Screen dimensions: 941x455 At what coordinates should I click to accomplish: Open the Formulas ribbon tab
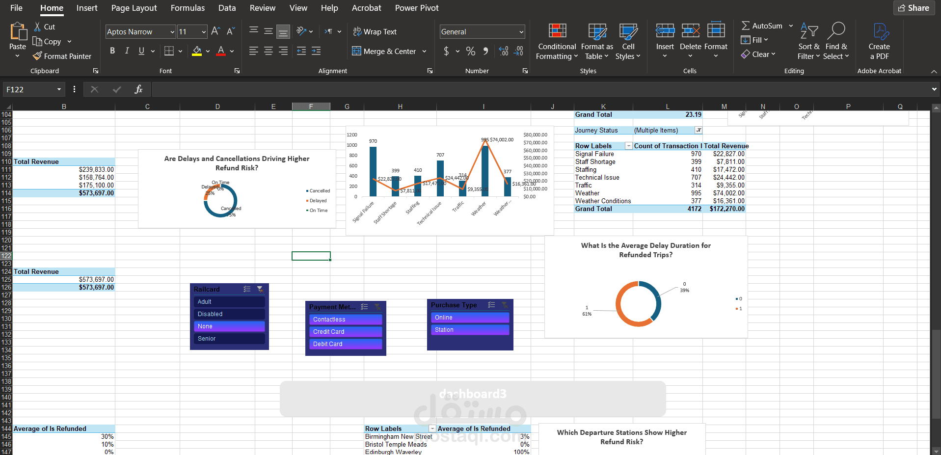point(188,8)
